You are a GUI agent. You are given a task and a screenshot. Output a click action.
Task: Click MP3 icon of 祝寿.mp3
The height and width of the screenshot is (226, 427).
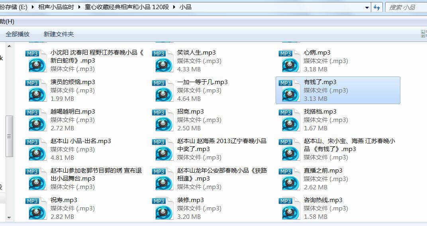coord(36,208)
